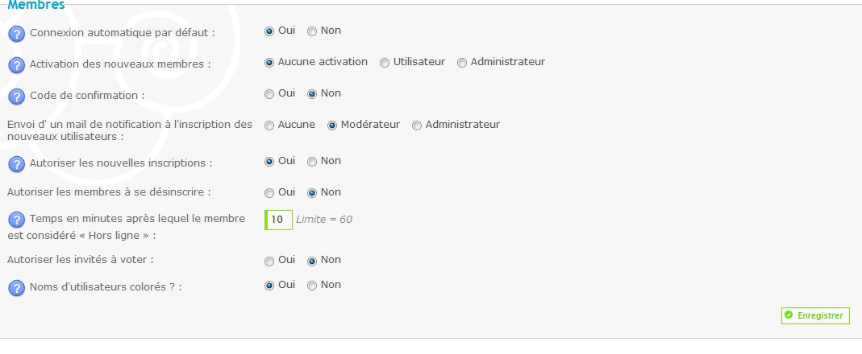The width and height of the screenshot is (862, 354).
Task: Select Non for Connexion automatique par défaut
Action: pyautogui.click(x=312, y=31)
